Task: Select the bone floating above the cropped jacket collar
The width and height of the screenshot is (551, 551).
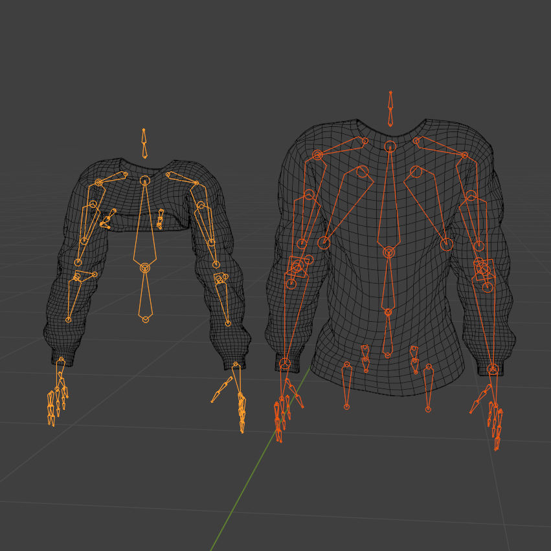Action: tap(144, 143)
